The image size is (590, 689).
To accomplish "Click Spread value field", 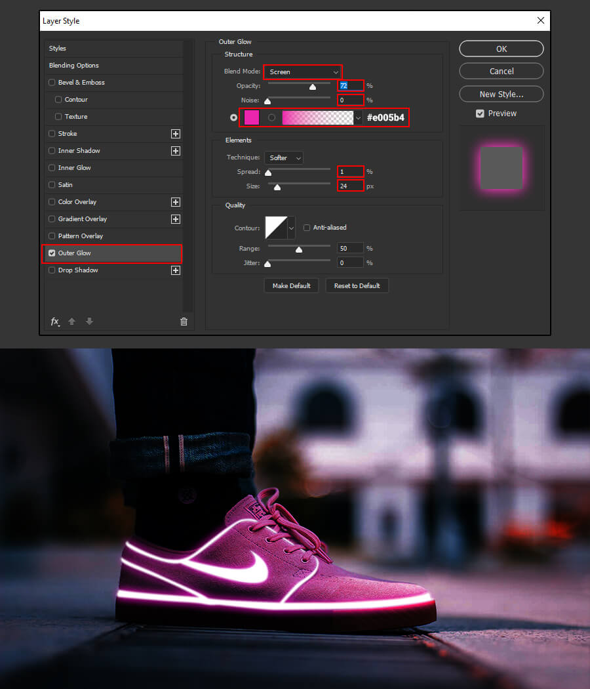I will pos(350,172).
